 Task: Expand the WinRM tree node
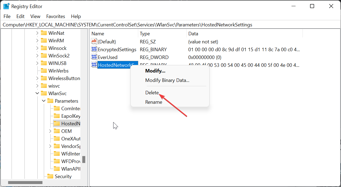[x=37, y=40]
